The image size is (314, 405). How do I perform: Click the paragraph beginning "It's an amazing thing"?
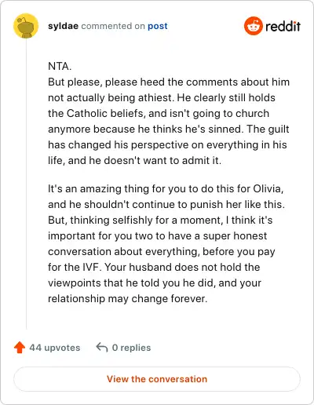click(166, 243)
